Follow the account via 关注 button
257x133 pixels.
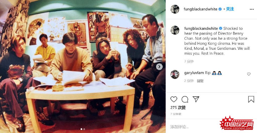tap(230, 9)
